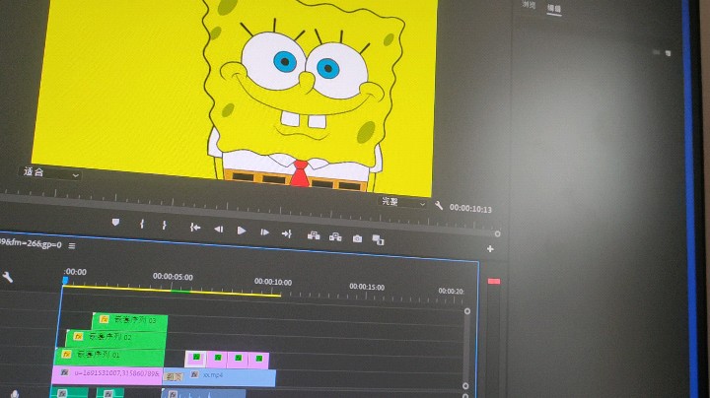Step forward one frame
Image resolution: width=710 pixels, height=398 pixels.
264,232
